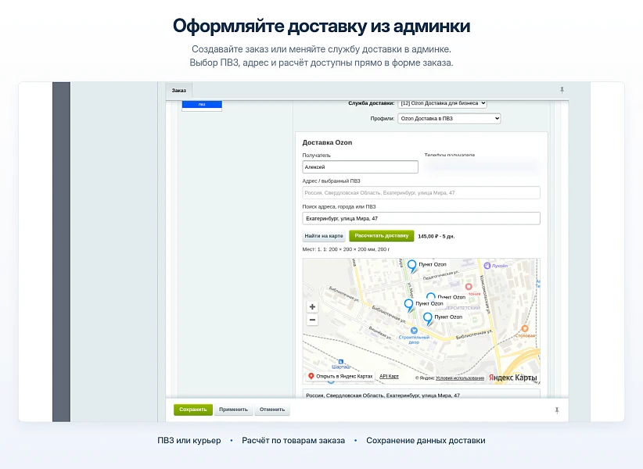Click the Доставка Ozon heading
This screenshot has height=469, width=643.
(327, 142)
